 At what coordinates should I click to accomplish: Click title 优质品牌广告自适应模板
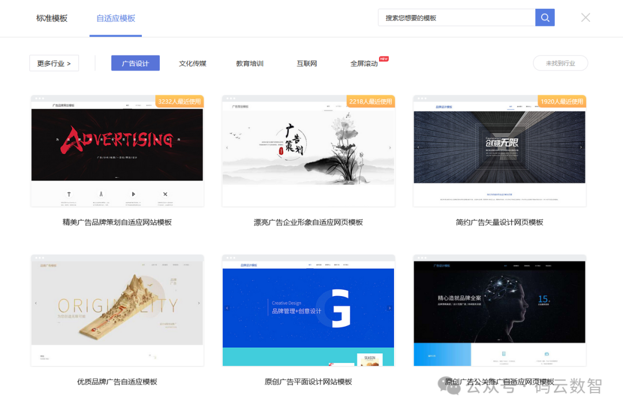pyautogui.click(x=117, y=382)
